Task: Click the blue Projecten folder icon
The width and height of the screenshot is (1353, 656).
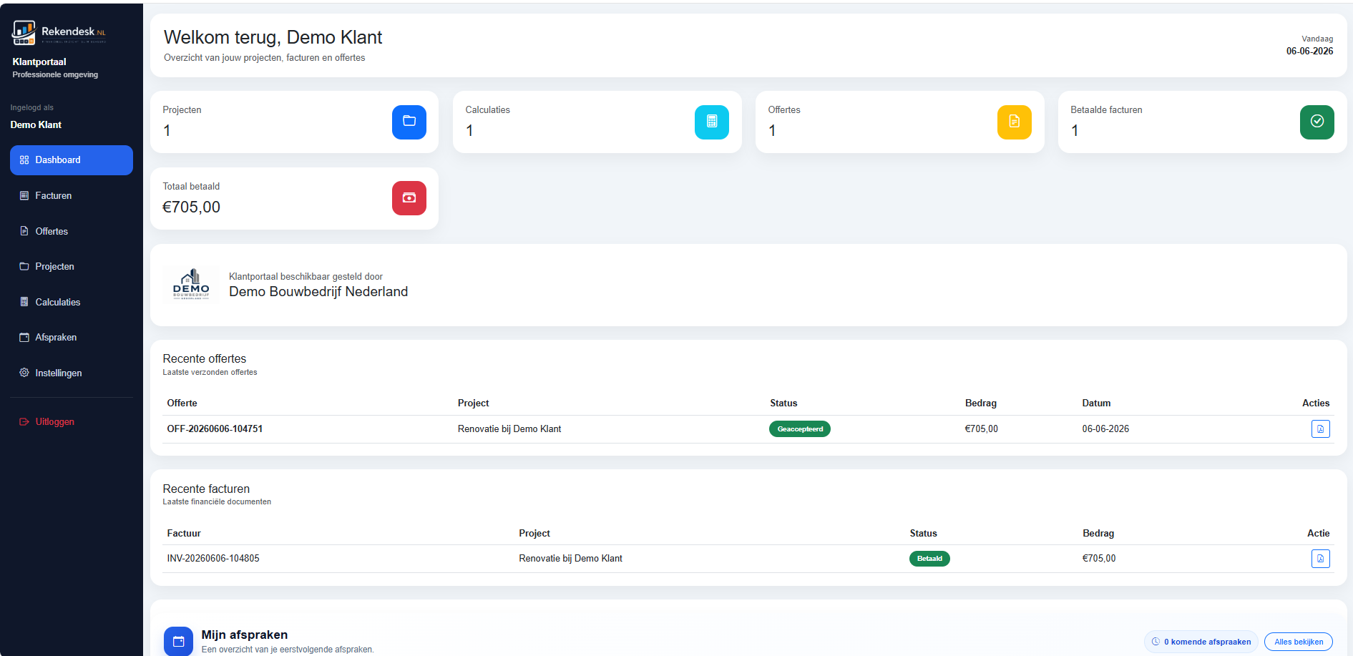Action: 409,122
